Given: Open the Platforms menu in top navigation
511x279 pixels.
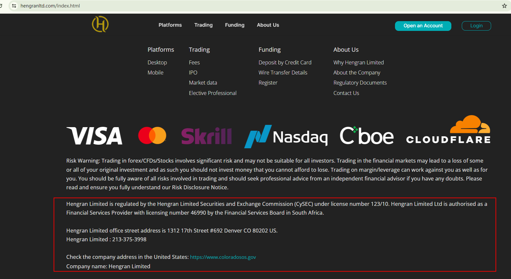Looking at the screenshot, I should click(x=170, y=25).
